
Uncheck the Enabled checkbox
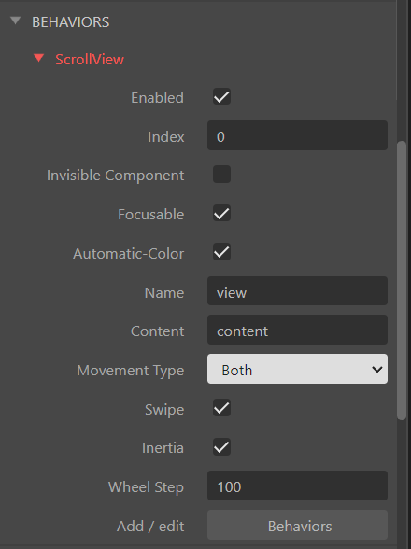pyautogui.click(x=221, y=97)
